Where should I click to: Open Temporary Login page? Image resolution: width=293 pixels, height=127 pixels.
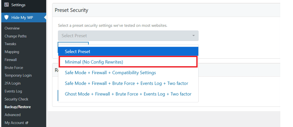[x=18, y=75]
